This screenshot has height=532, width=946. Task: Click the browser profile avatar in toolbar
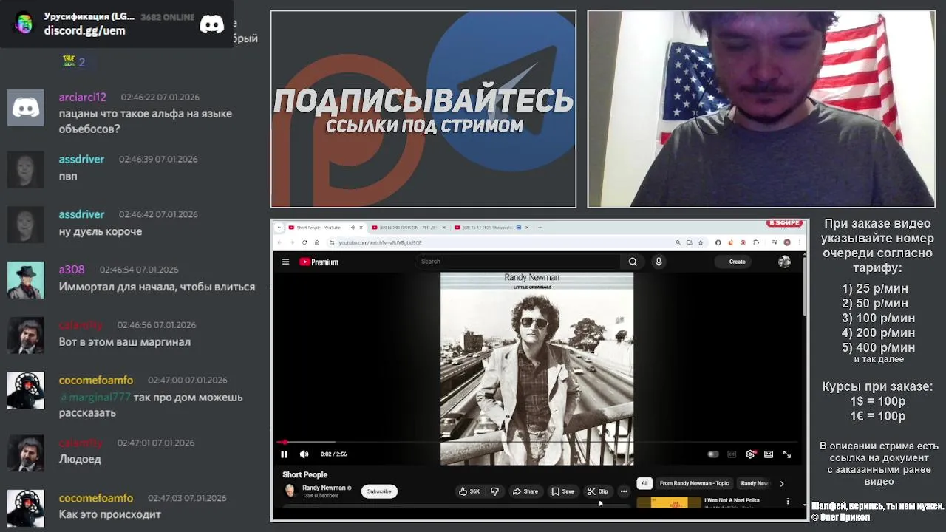pyautogui.click(x=787, y=242)
